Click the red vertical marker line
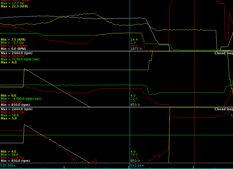 click(x=195, y=77)
